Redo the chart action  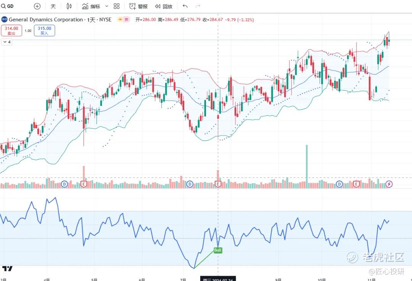point(198,6)
